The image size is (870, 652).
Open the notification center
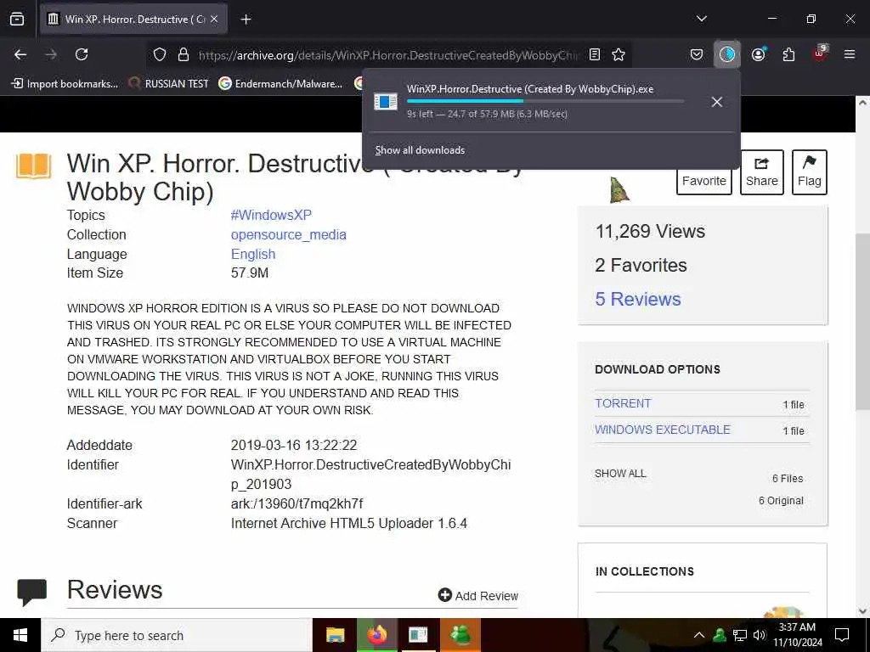[x=842, y=635]
